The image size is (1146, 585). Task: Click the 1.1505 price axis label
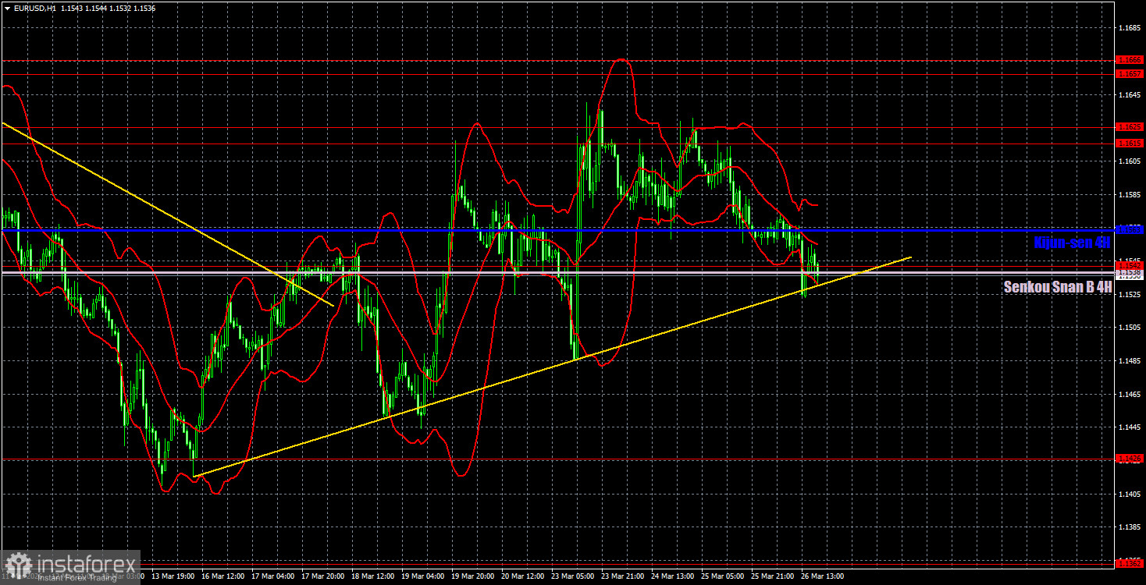coord(1129,328)
